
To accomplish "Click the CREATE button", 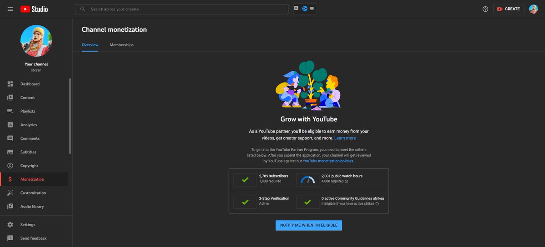I will (509, 9).
